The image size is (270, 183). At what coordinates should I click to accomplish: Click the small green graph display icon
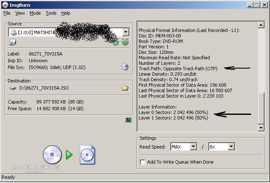[128, 120]
